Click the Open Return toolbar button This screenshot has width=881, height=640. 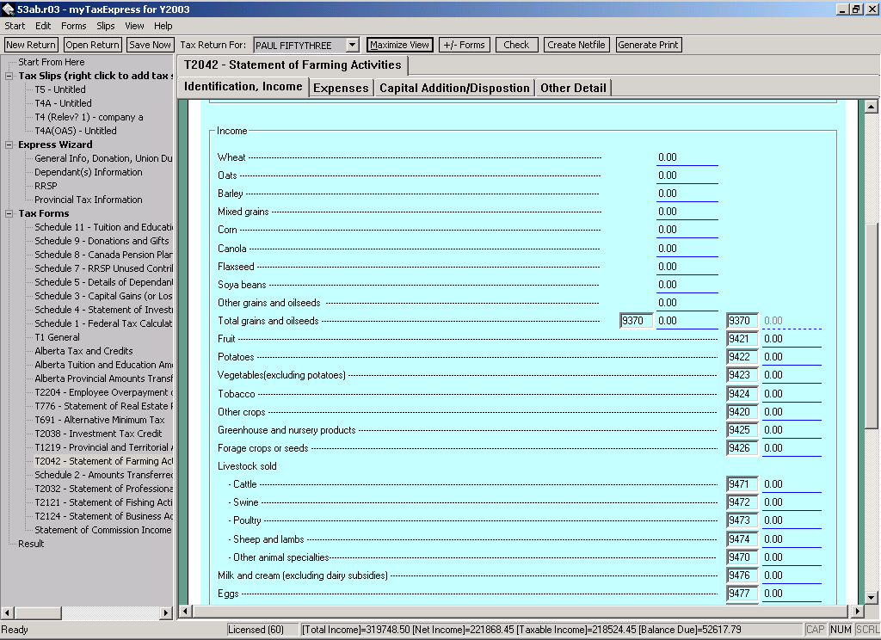pos(92,45)
